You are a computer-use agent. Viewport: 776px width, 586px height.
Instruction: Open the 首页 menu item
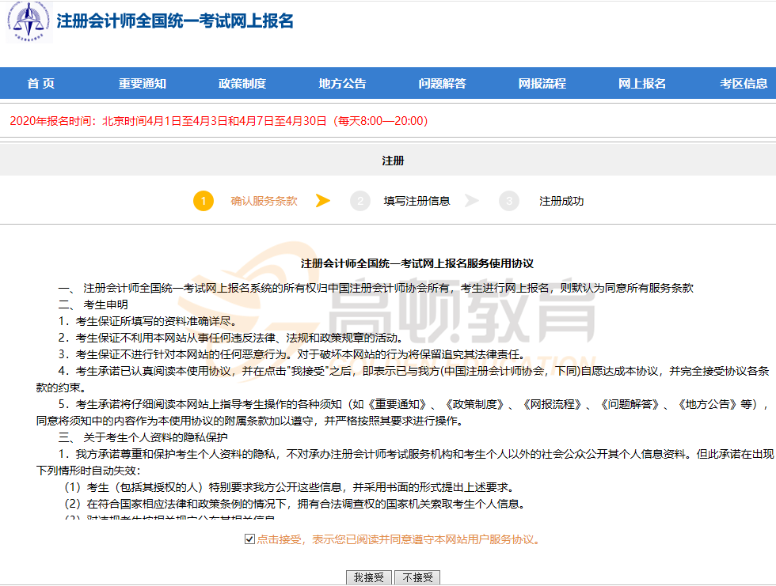tap(40, 84)
